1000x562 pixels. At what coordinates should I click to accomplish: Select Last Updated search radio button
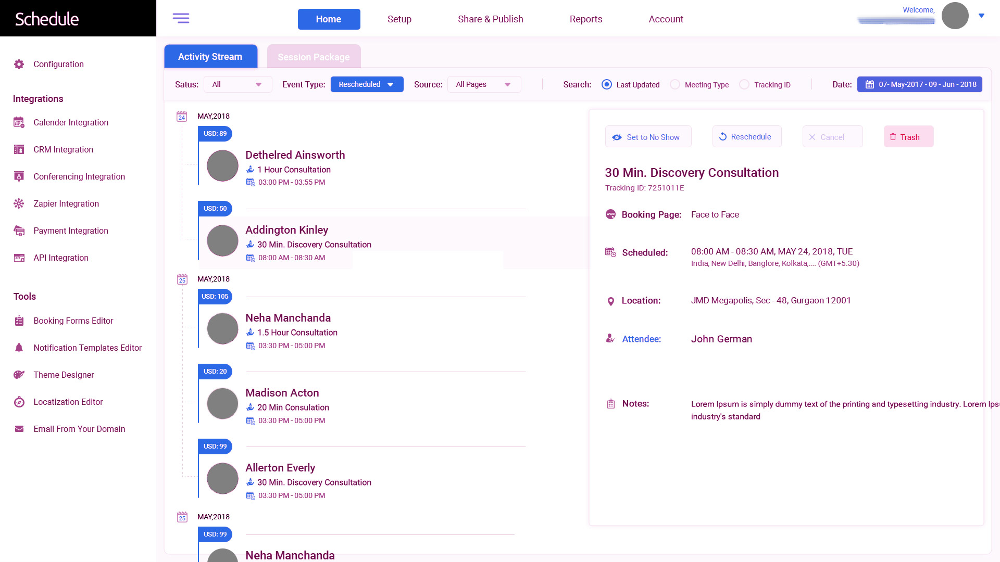(607, 84)
